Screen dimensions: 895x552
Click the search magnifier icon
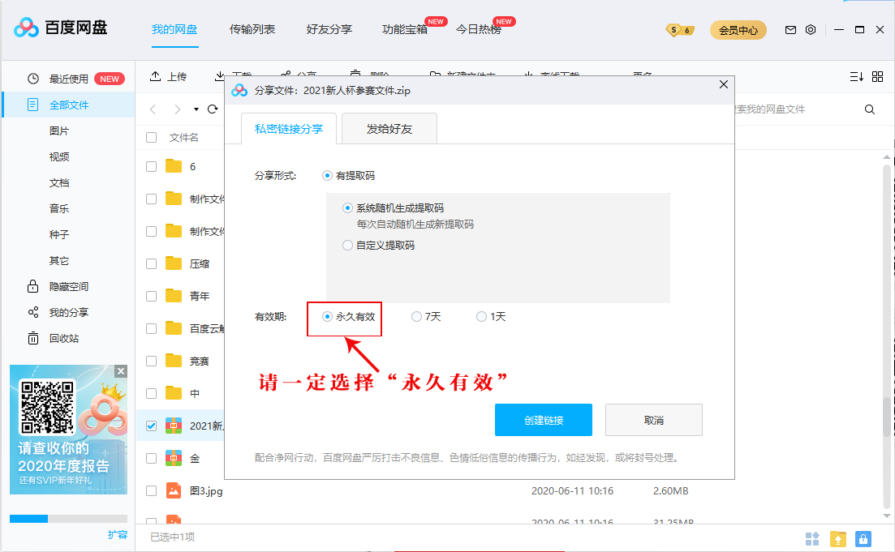[869, 109]
